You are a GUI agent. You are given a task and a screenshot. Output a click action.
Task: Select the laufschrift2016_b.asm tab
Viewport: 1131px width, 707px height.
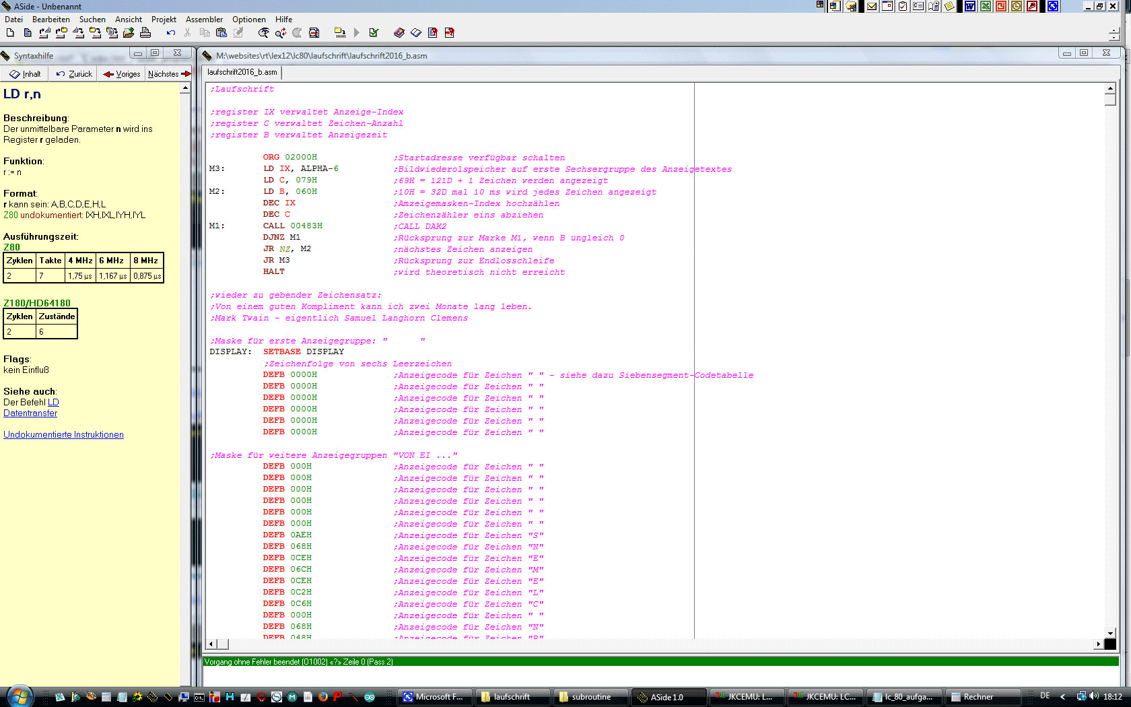[242, 72]
